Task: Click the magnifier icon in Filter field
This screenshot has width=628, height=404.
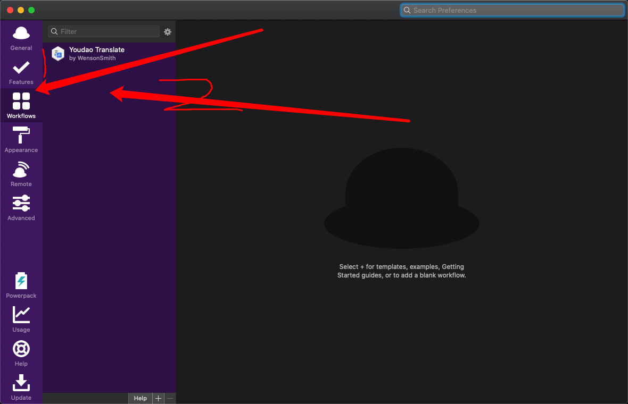Action: point(54,31)
